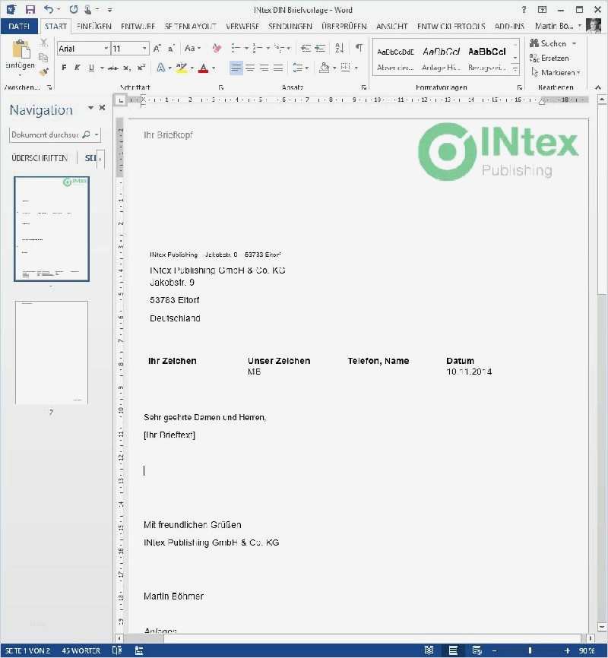Click the Ersetzen button
Screen dimensions: 608x658
pos(549,58)
